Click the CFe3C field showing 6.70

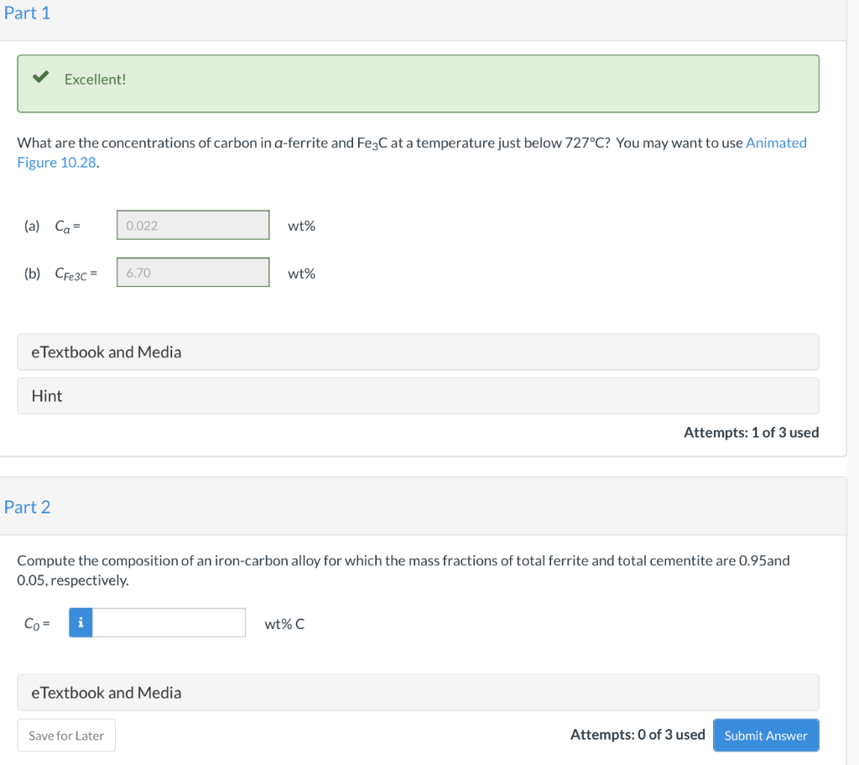point(193,273)
